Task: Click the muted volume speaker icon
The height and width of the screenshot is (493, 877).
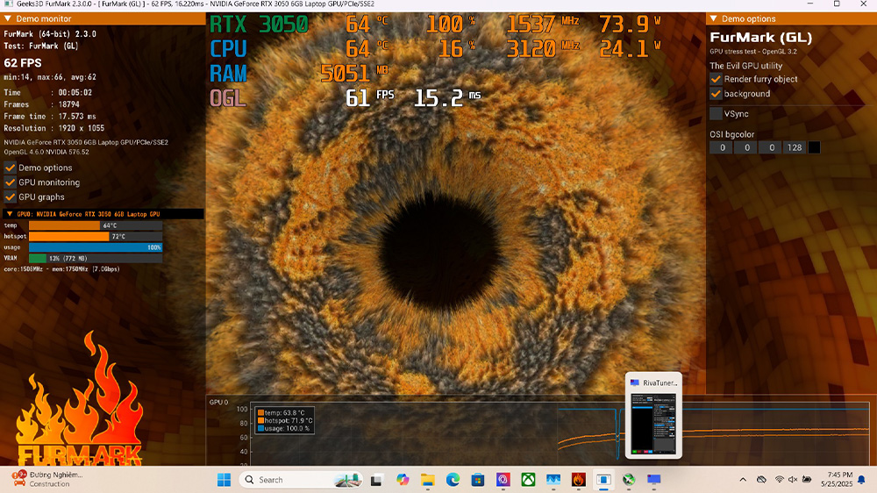Action: point(793,480)
